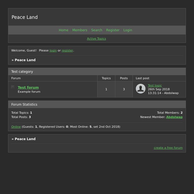Click the Peace Land site title

(25, 17)
